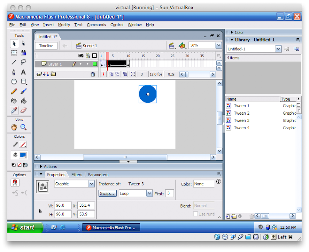Click Add Motion Guide icon

pyautogui.click(x=46, y=74)
